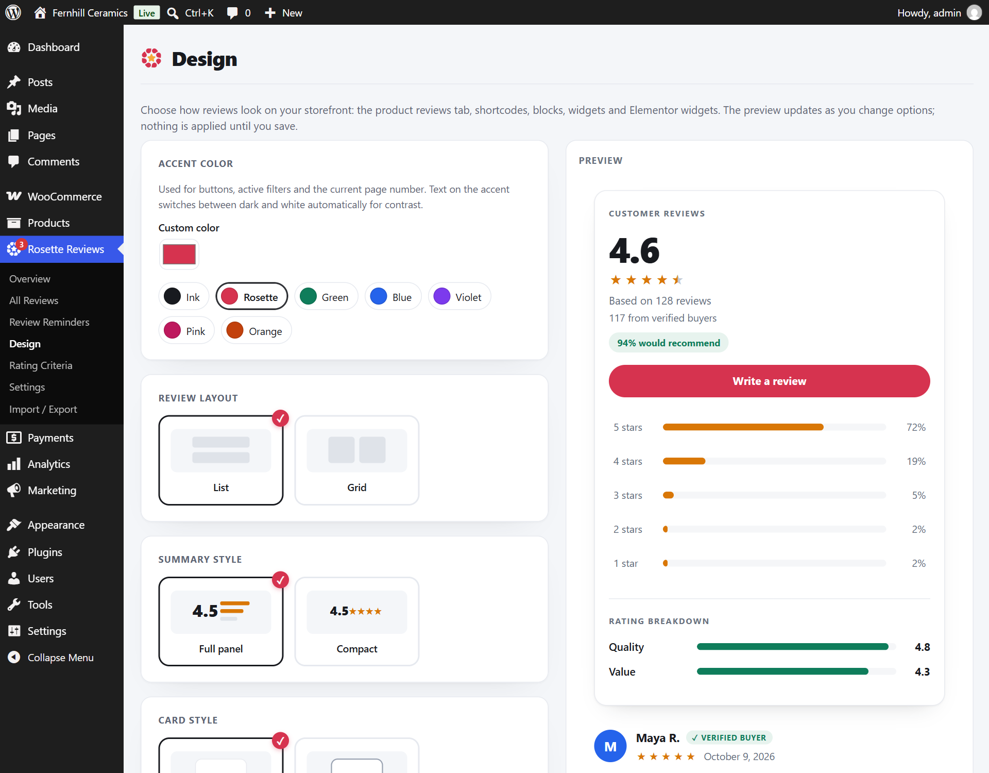Choose the Full panel summary style

(221, 621)
